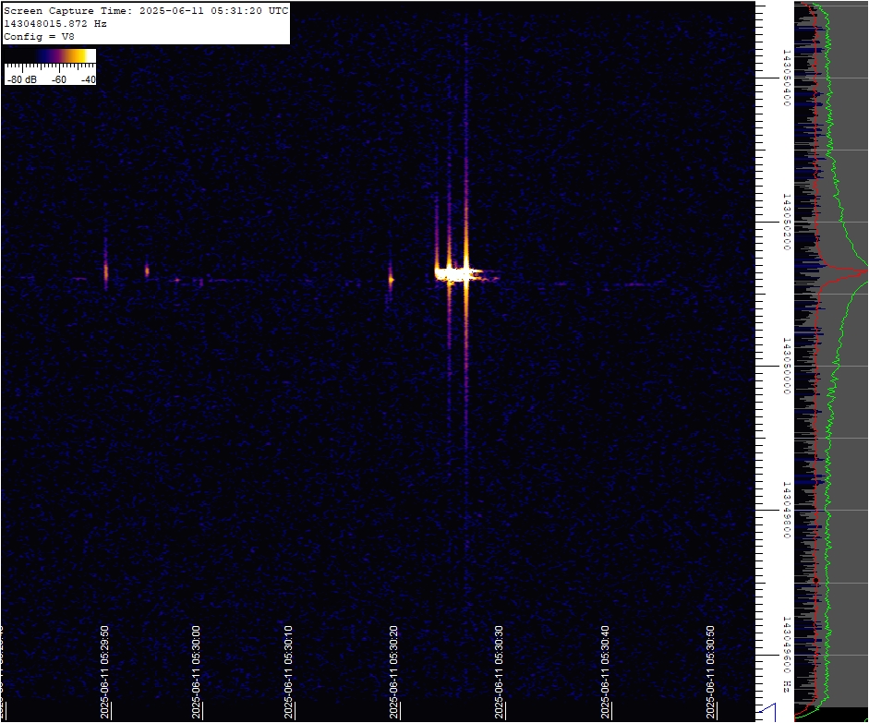
Task: Select the 143048015.872 Hz frequency readout
Action: (54, 24)
